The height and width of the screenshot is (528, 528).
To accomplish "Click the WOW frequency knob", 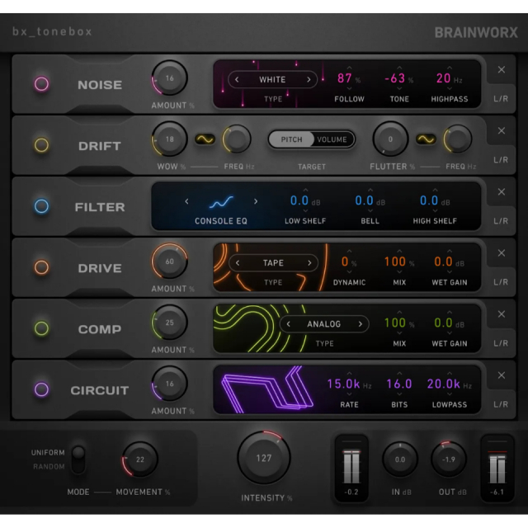I will coord(237,139).
